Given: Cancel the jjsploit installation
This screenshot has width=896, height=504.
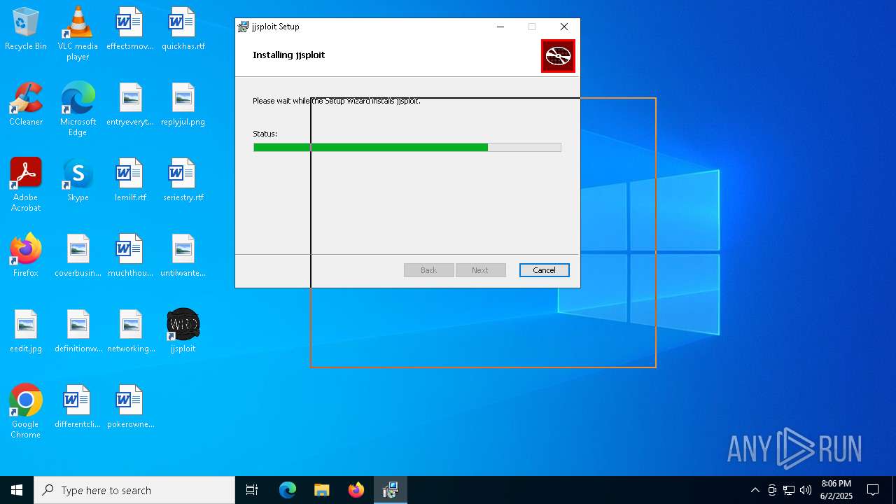Looking at the screenshot, I should tap(545, 270).
